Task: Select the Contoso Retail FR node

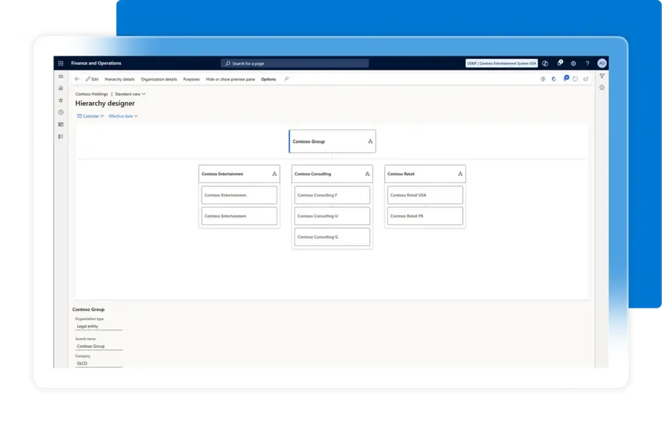Action: [425, 217]
